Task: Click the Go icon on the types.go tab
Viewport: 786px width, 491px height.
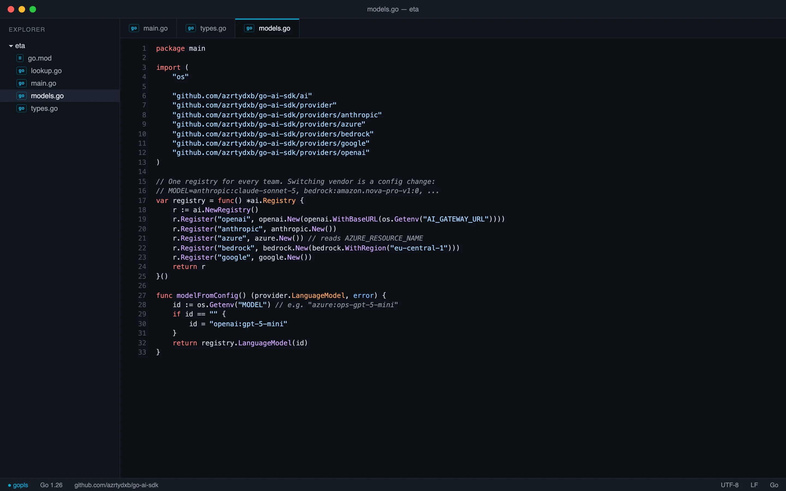Action: point(191,28)
